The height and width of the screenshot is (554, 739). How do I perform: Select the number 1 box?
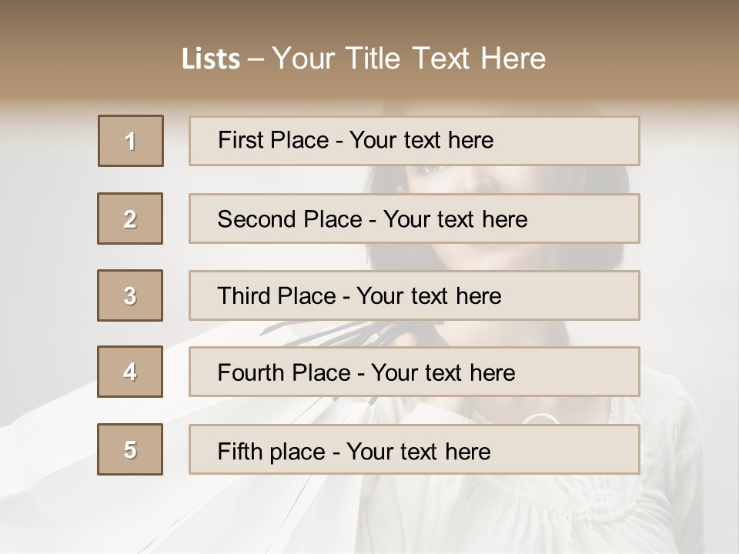pos(131,141)
